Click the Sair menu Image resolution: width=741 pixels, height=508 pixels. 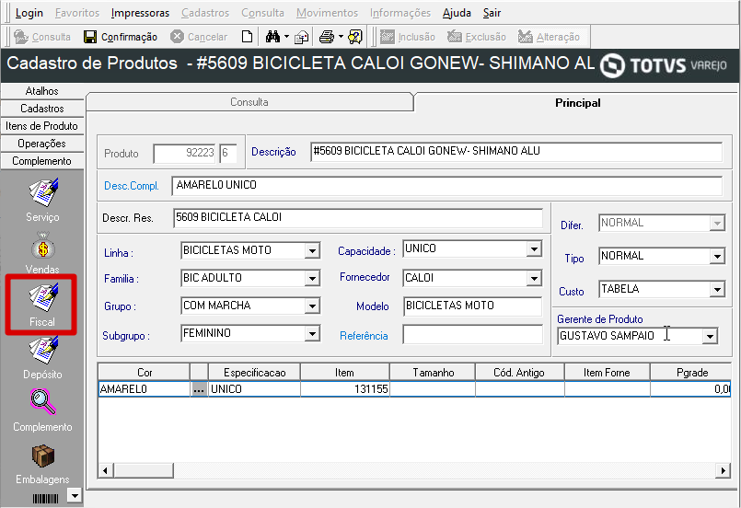492,13
